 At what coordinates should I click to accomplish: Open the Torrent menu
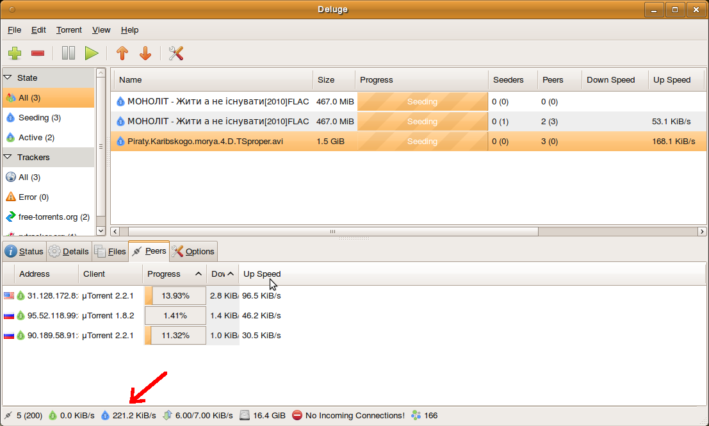[x=69, y=30]
